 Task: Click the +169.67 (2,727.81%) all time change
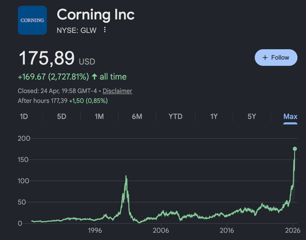72,77
